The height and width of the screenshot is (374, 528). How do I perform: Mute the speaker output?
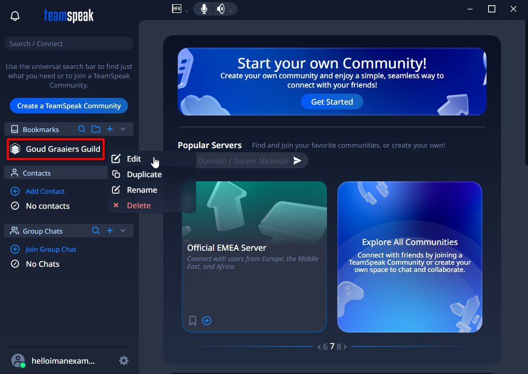pos(221,9)
